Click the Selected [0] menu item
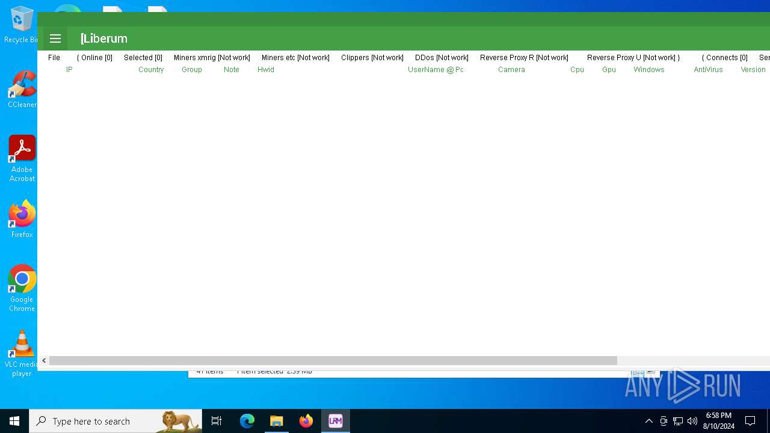This screenshot has width=770, height=433. point(143,58)
